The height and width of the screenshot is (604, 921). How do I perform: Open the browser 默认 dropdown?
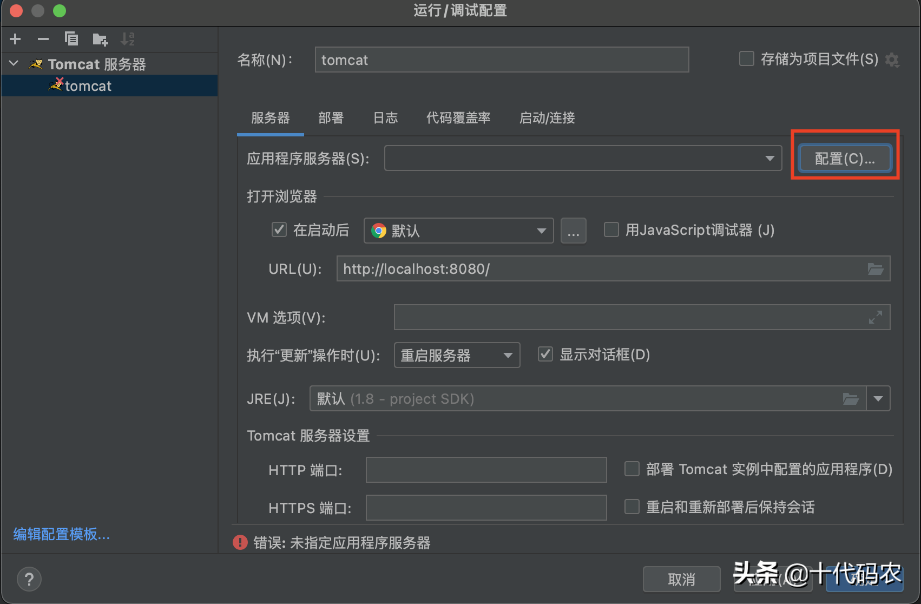click(x=458, y=231)
